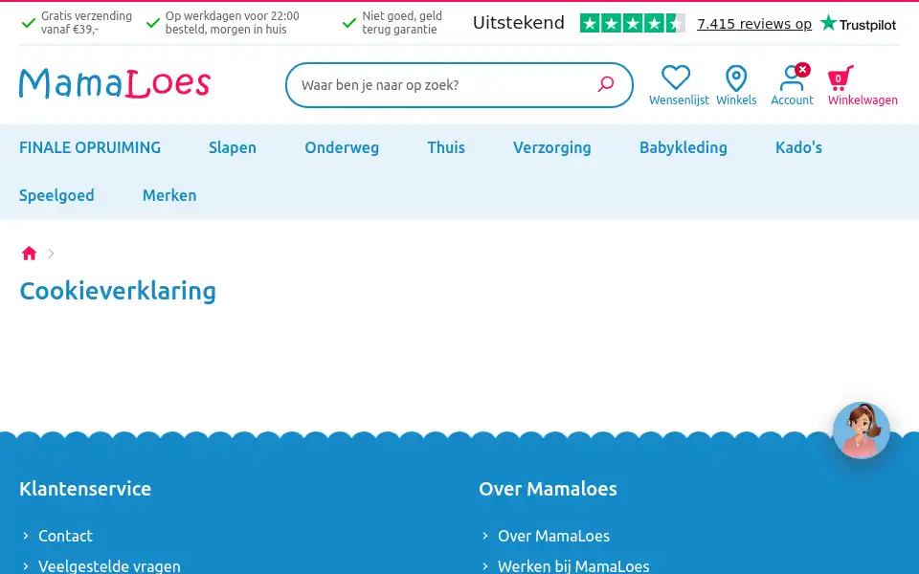The image size is (919, 574).
Task: Open the Onderweg category
Action: (x=342, y=147)
